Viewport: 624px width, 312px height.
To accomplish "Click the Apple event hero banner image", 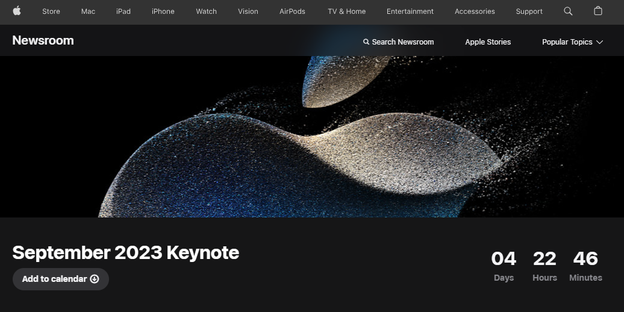I will 312,137.
